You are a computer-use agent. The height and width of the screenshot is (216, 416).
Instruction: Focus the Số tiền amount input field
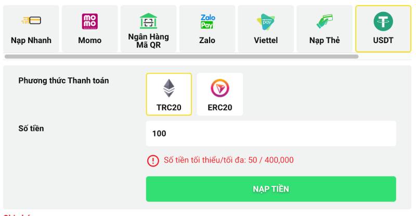[x=271, y=133]
